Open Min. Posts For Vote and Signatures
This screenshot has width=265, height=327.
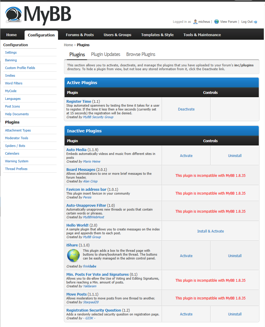click(x=98, y=275)
